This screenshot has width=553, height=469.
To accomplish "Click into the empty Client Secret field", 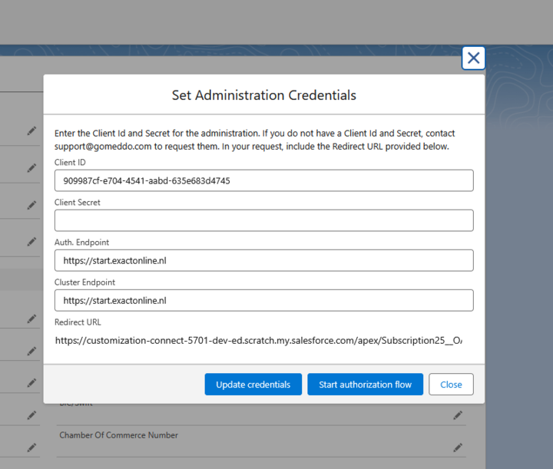I will point(263,220).
